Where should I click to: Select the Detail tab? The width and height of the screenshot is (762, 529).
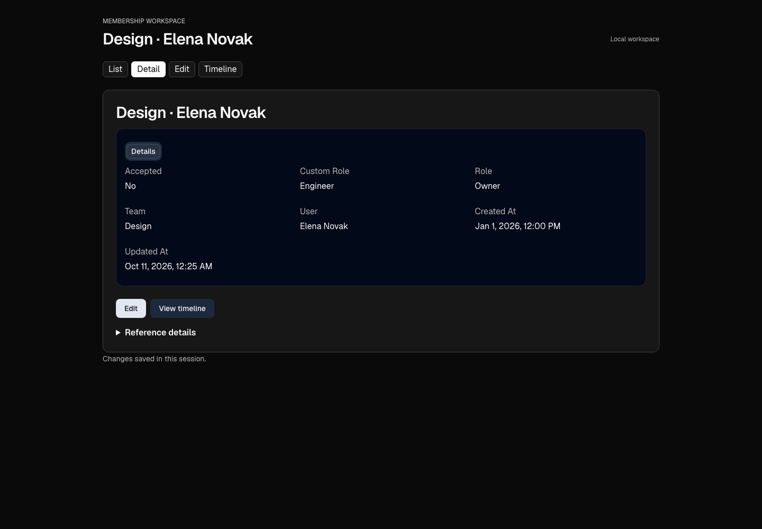148,69
